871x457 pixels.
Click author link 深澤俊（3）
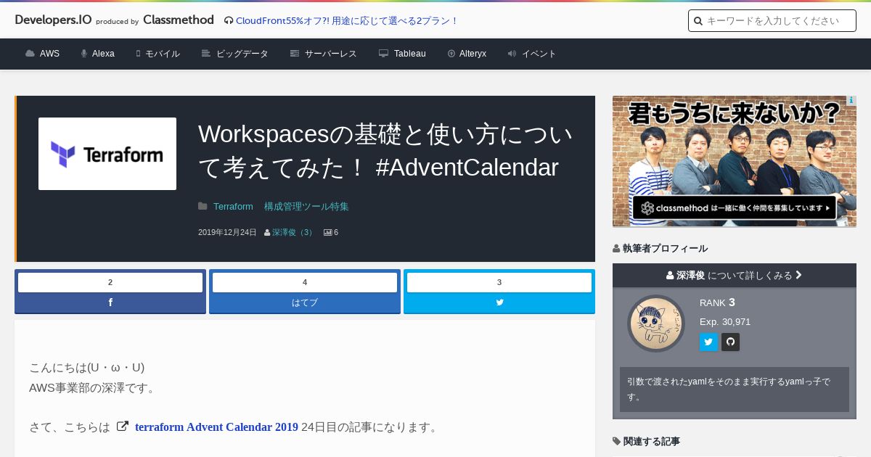[293, 232]
